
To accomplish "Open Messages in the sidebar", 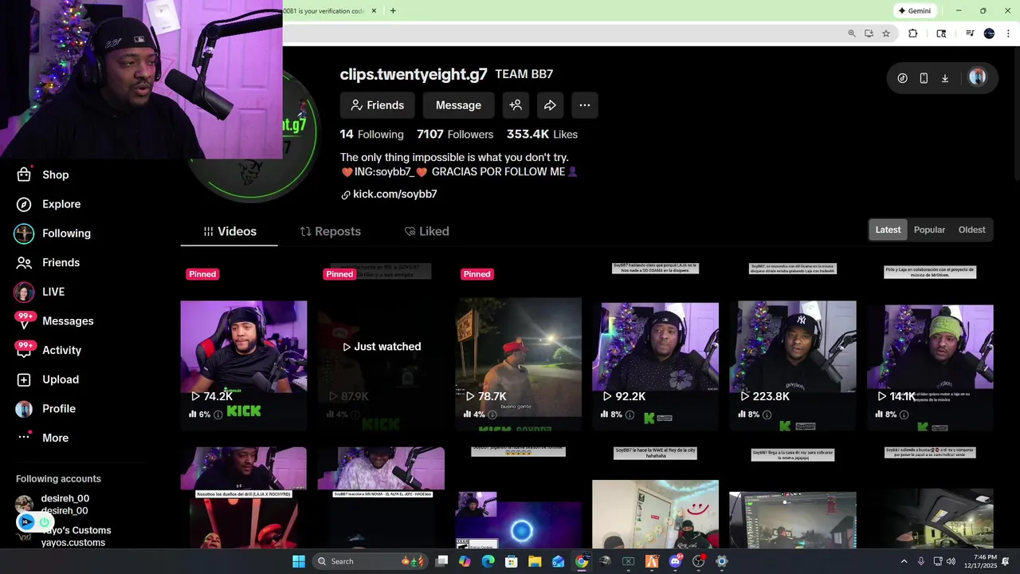I will [x=54, y=320].
